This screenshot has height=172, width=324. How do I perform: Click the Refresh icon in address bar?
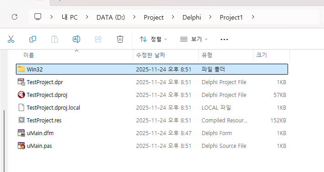[15, 17]
